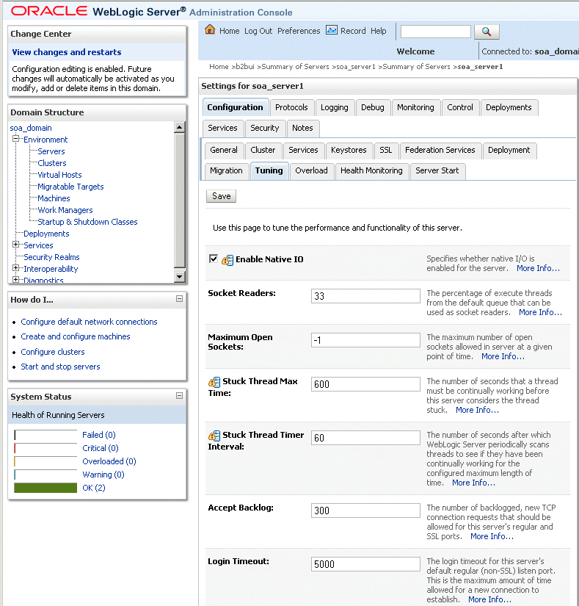
Task: Open the Health Monitoring sub-tab
Action: pos(371,170)
